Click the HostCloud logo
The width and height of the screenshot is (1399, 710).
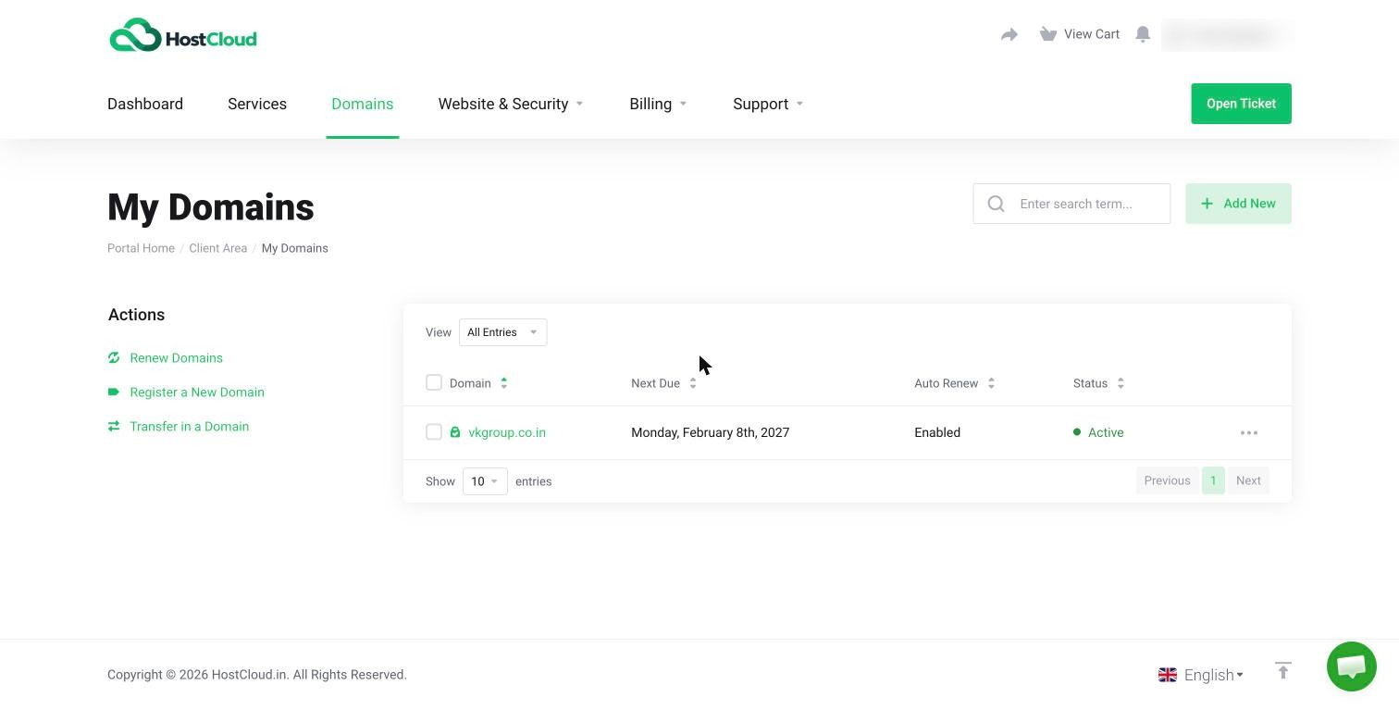click(x=182, y=36)
